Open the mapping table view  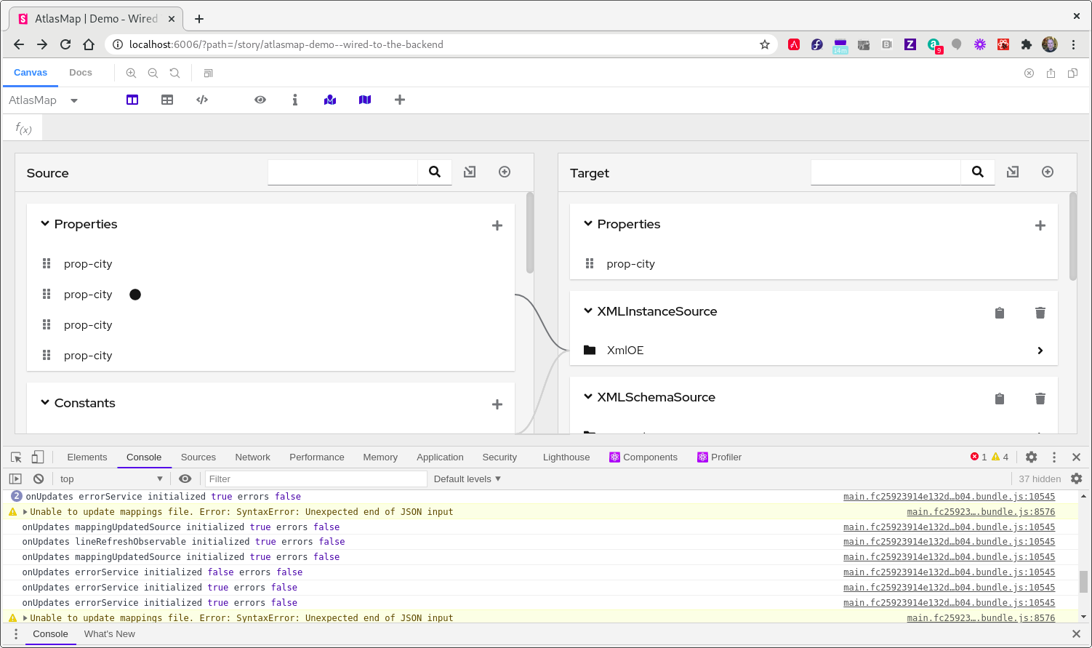[x=167, y=100]
